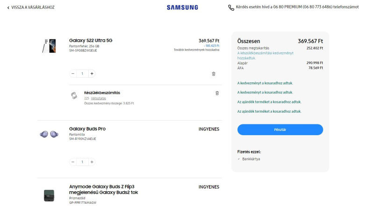Viewport: 374px width, 209px height.
Task: Decrease Galaxy Buds Pro quantity with minus
Action: coord(73,162)
